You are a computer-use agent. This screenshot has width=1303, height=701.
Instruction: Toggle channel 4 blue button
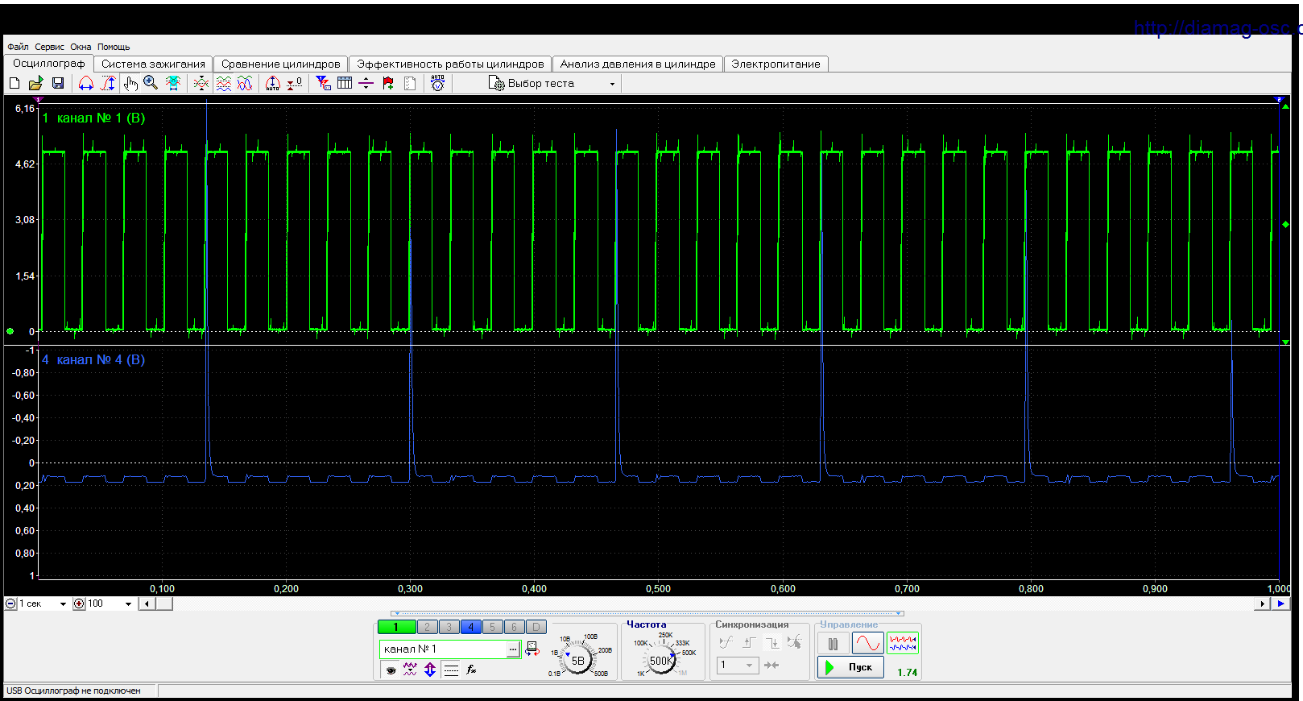(x=471, y=627)
